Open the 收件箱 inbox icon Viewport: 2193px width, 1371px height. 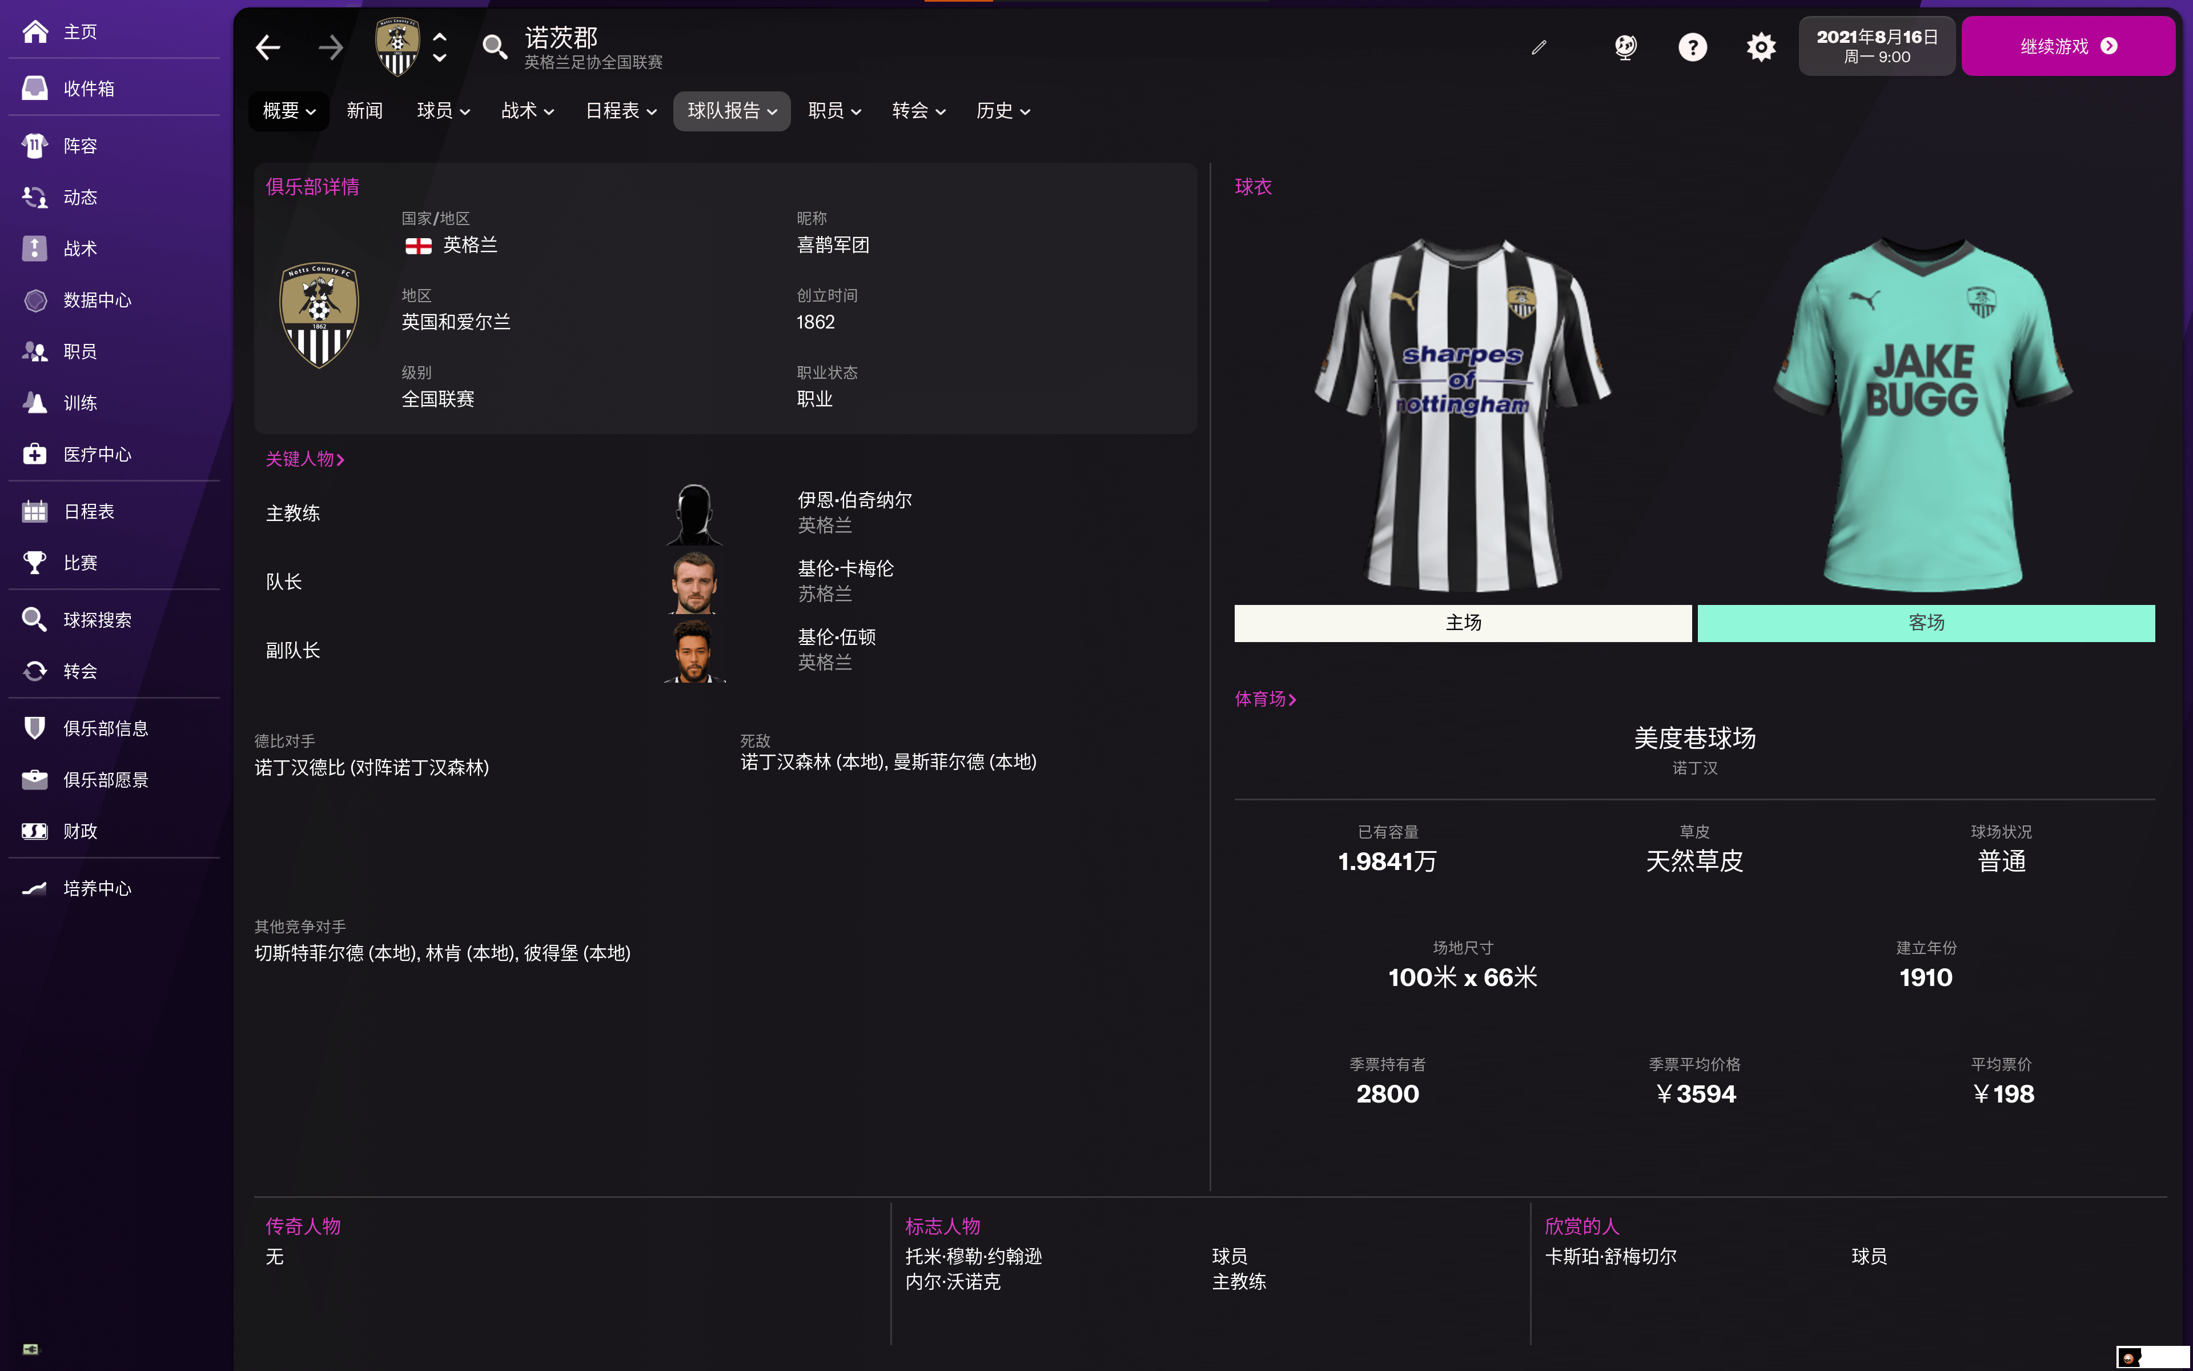coord(34,88)
